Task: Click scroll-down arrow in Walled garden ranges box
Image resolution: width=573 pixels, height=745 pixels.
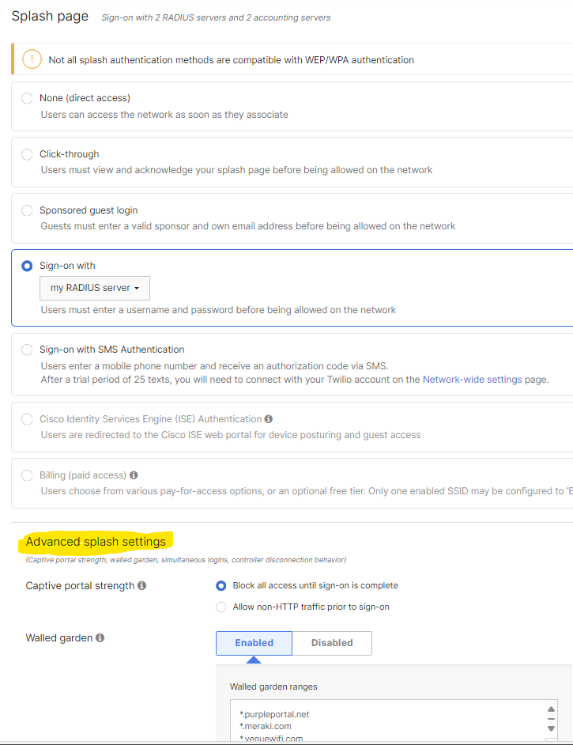Action: (x=551, y=728)
